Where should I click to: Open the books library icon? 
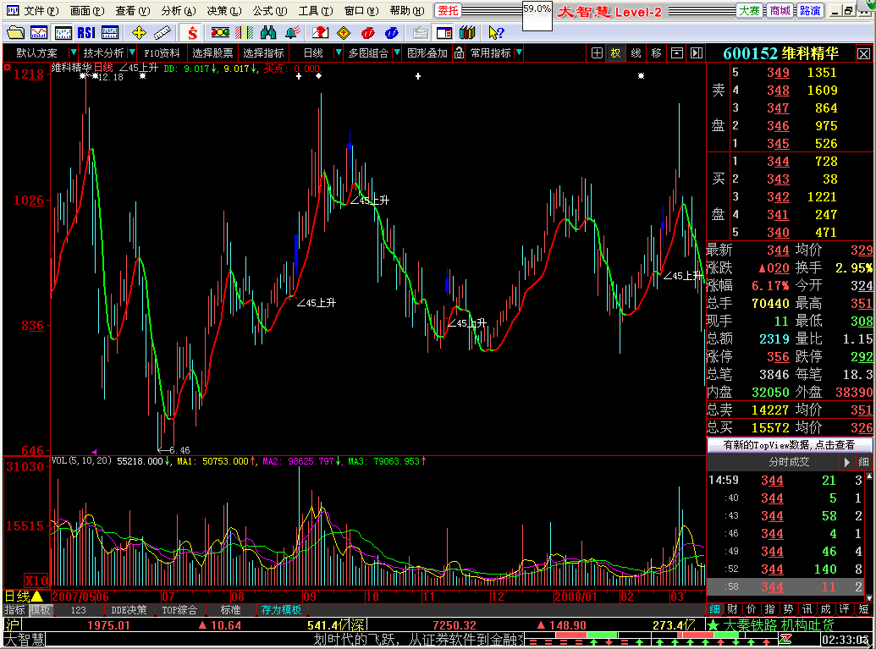click(x=467, y=33)
